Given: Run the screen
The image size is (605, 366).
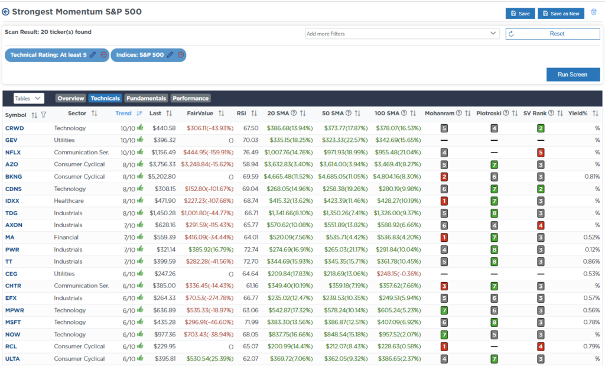Looking at the screenshot, I should coord(573,75).
